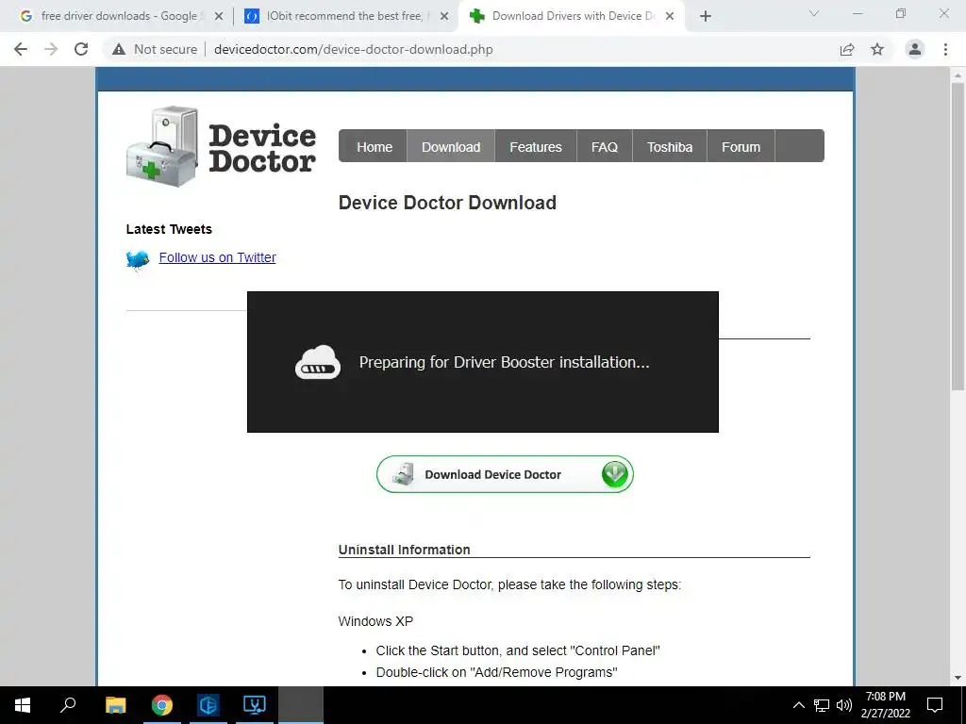Click the cloud progress icon in overlay
This screenshot has width=966, height=724.
pyautogui.click(x=318, y=362)
